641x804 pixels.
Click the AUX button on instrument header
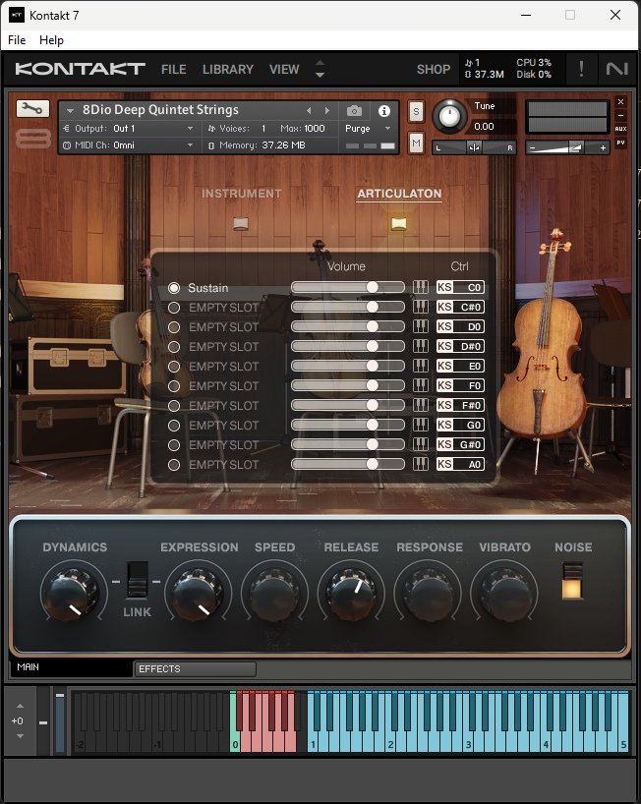click(620, 129)
